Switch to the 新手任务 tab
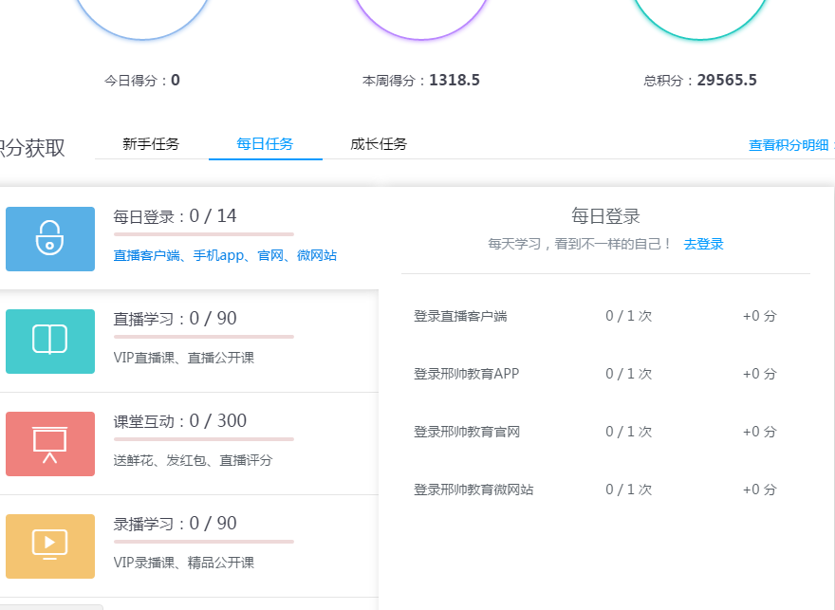The image size is (835, 610). tap(151, 144)
